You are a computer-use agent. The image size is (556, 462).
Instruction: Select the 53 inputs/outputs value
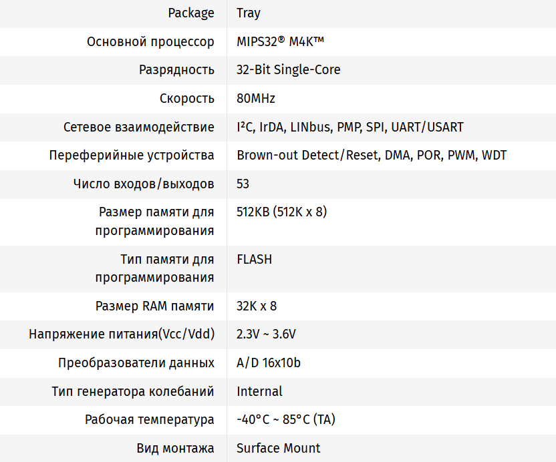click(x=243, y=184)
